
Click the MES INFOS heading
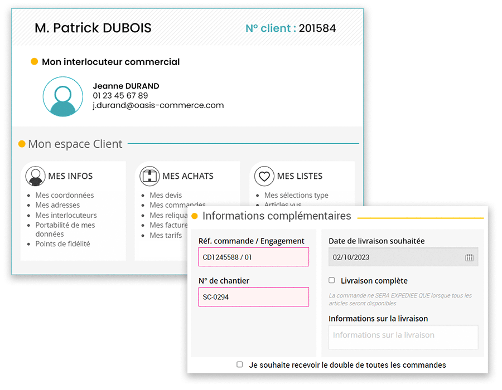[70, 176]
